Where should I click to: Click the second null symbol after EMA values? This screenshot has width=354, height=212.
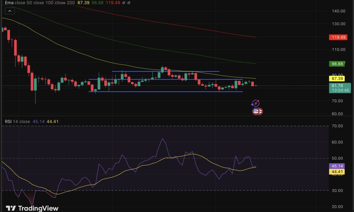point(129,3)
